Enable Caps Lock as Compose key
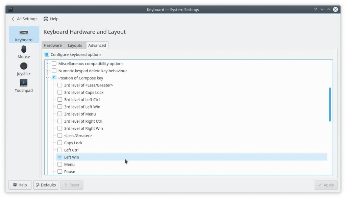Screen dimensions: 346x198 [x=60, y=143]
